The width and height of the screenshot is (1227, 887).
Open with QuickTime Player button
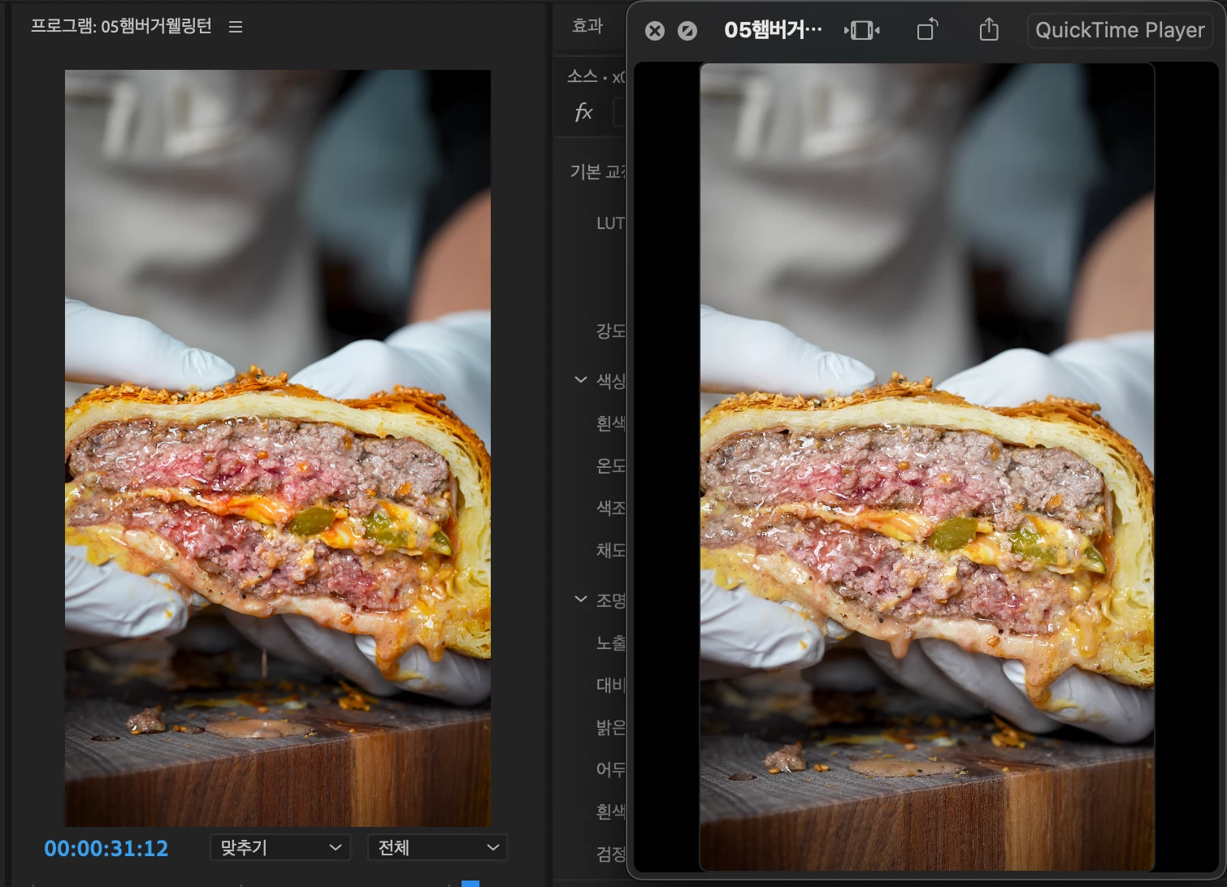click(x=1120, y=30)
